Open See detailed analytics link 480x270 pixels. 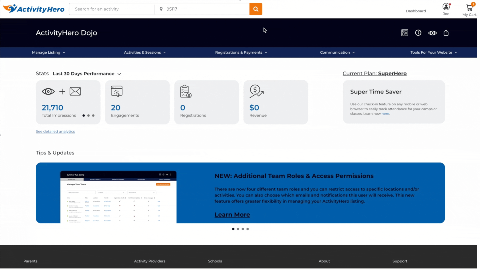[x=55, y=131]
